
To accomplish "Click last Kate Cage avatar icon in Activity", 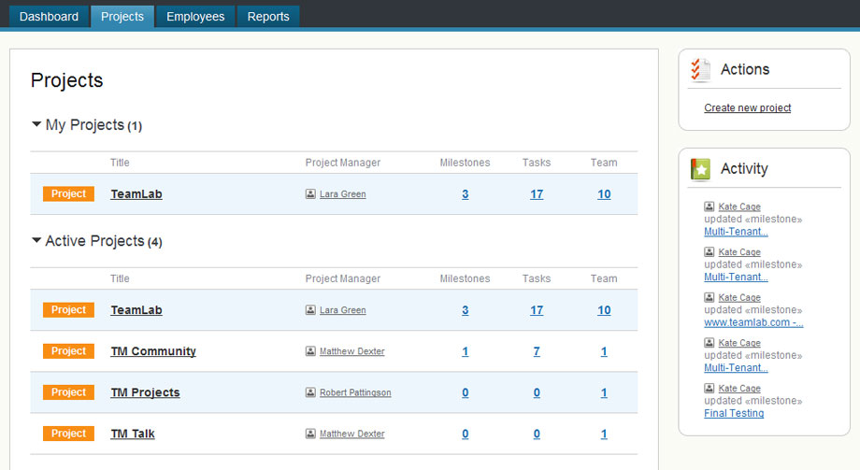I will click(x=709, y=389).
